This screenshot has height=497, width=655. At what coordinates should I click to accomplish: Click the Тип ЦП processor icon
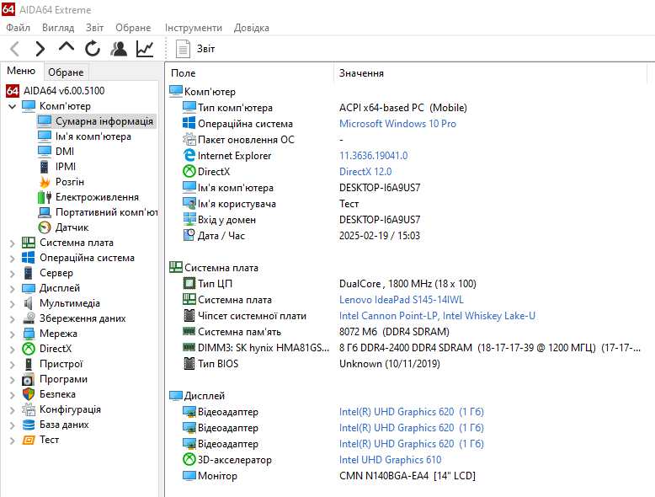click(x=189, y=283)
